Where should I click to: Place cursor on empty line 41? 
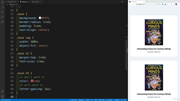[x=71, y=69]
